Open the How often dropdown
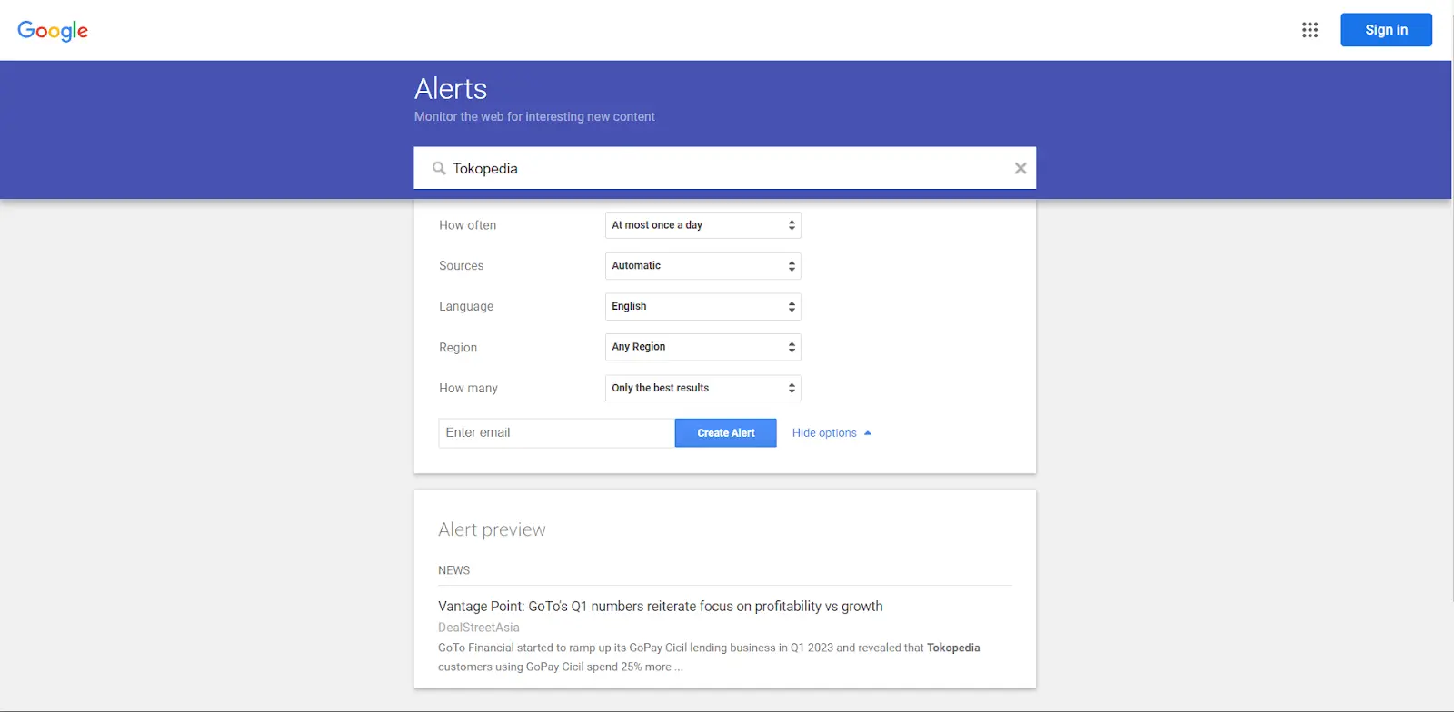 pyautogui.click(x=702, y=225)
